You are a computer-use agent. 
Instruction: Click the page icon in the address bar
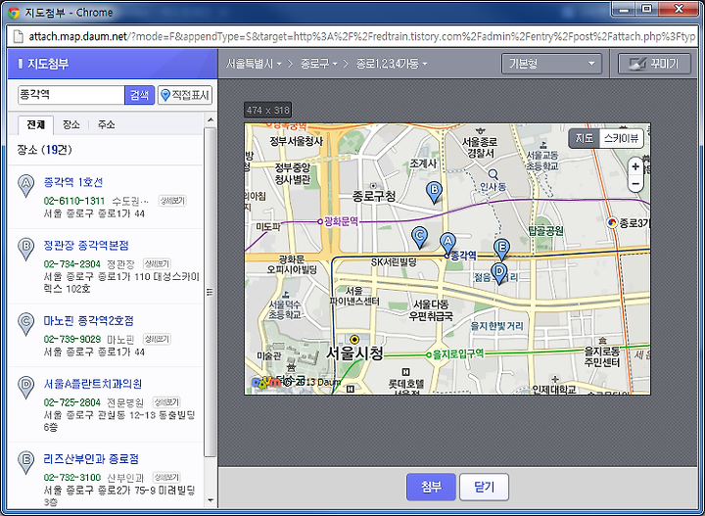tap(18, 36)
